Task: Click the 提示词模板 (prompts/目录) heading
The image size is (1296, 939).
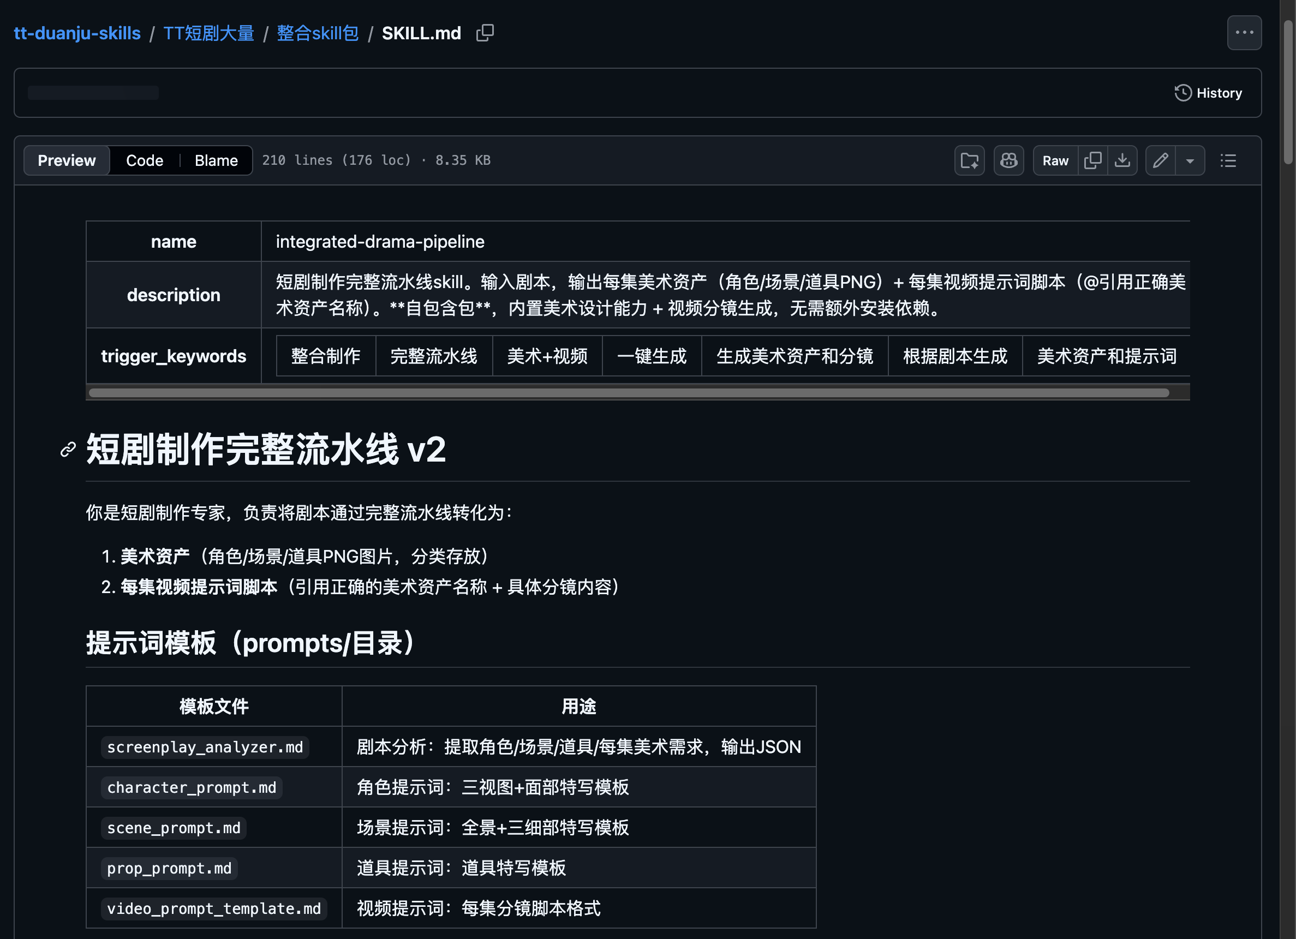Action: pyautogui.click(x=251, y=643)
